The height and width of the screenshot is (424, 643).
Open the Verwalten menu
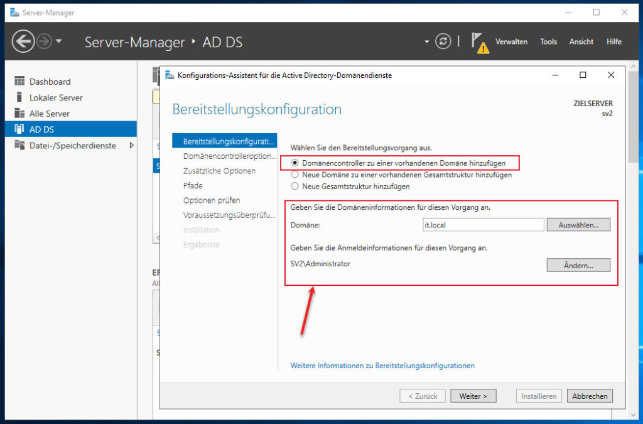pyautogui.click(x=511, y=41)
